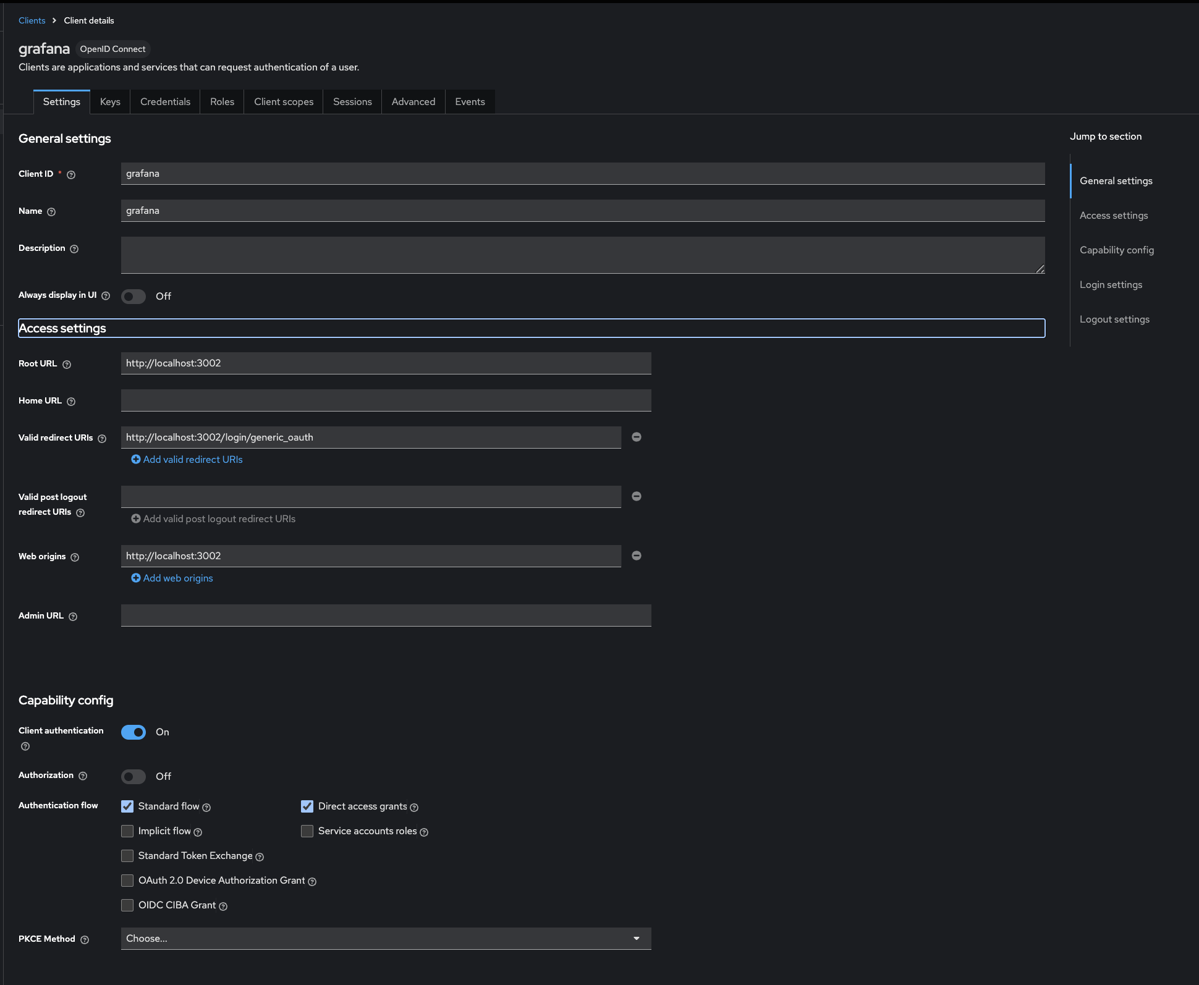Remove the post logout redirect URI row
Image resolution: width=1199 pixels, height=985 pixels.
pyautogui.click(x=637, y=496)
